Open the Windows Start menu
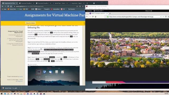This screenshot has height=95, width=169. pos(2,94)
